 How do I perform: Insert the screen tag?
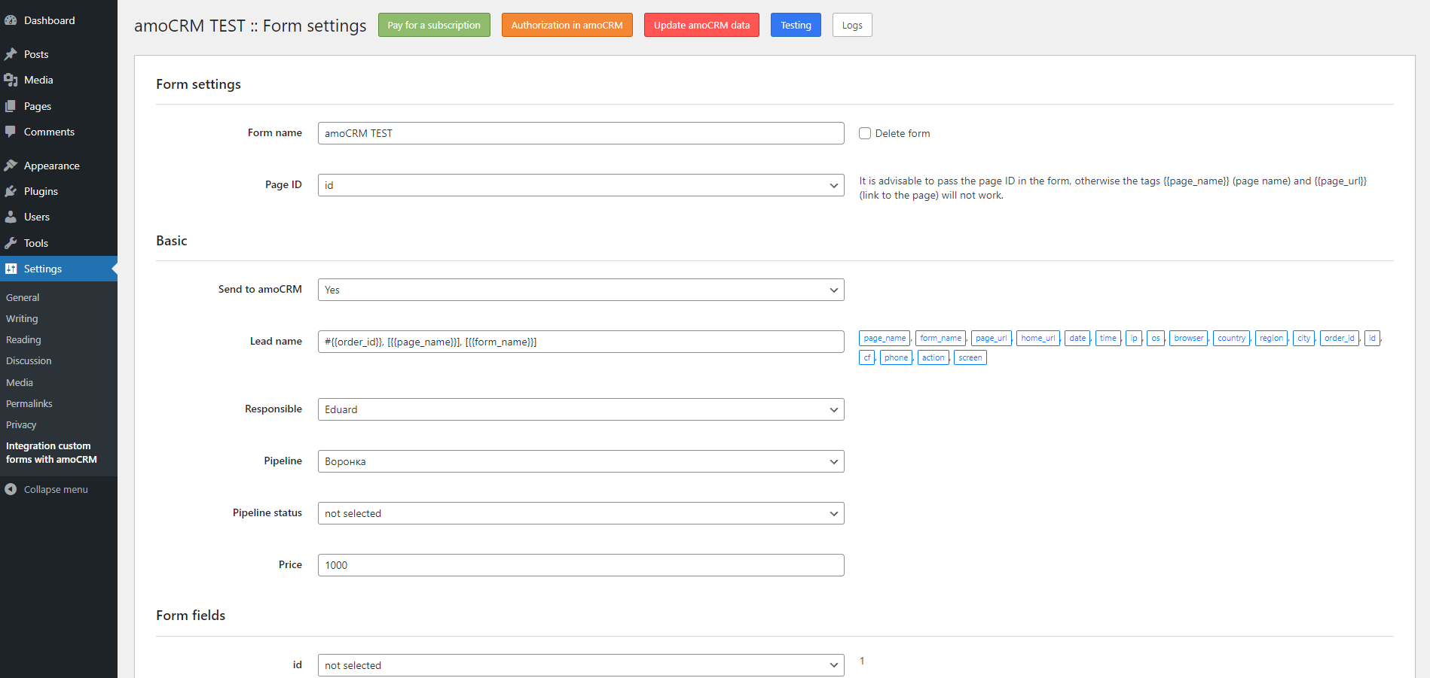coord(970,357)
